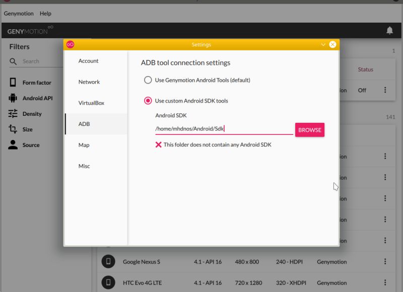Viewport: 403px width, 292px height.
Task: Open the Account settings section
Action: pos(89,60)
